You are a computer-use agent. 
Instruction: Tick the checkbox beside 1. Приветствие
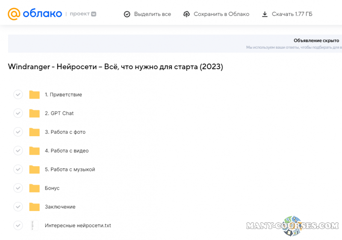(18, 94)
